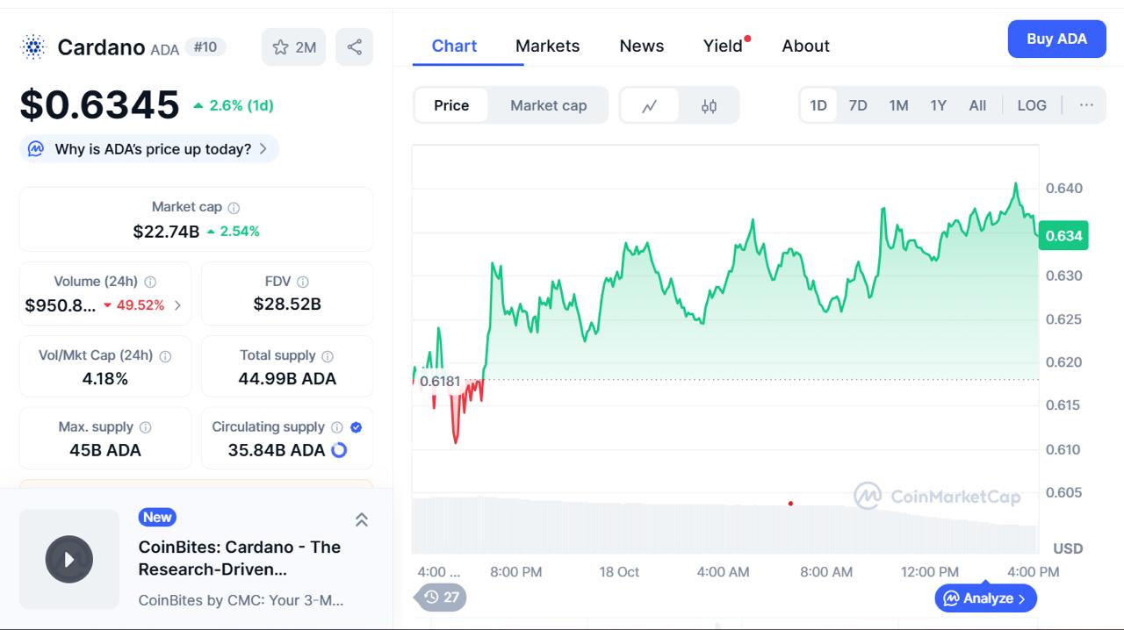Switch to candlestick chart view icon

click(x=709, y=106)
